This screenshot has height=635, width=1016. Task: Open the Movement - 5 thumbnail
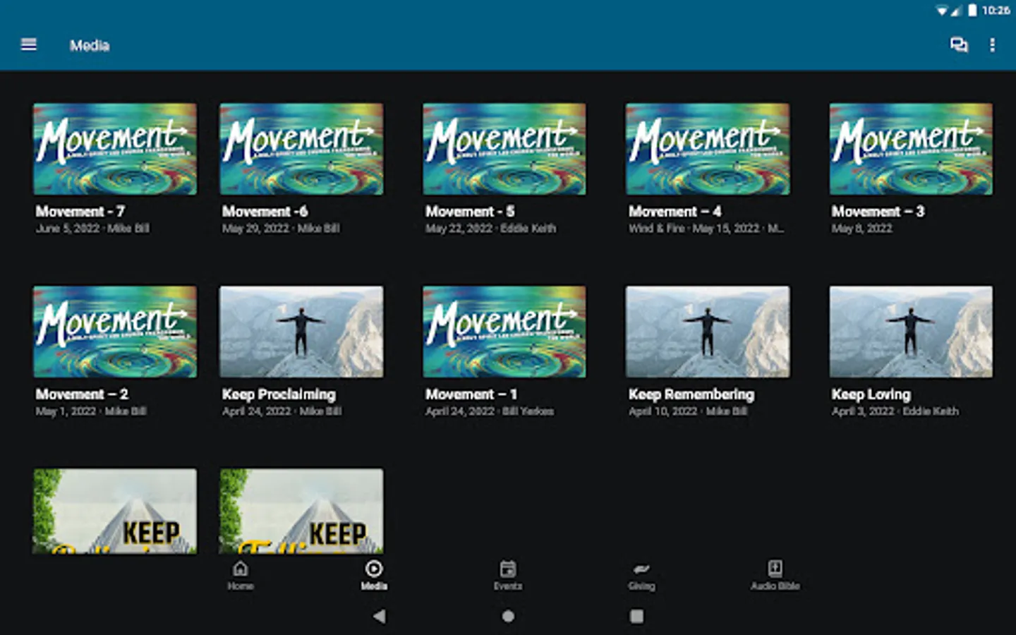pos(504,149)
